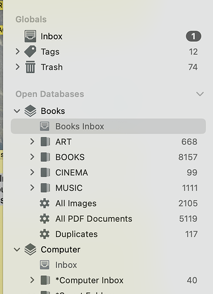The width and height of the screenshot is (213, 294).
Task: Click the Open Databases section header
Action: (x=50, y=94)
